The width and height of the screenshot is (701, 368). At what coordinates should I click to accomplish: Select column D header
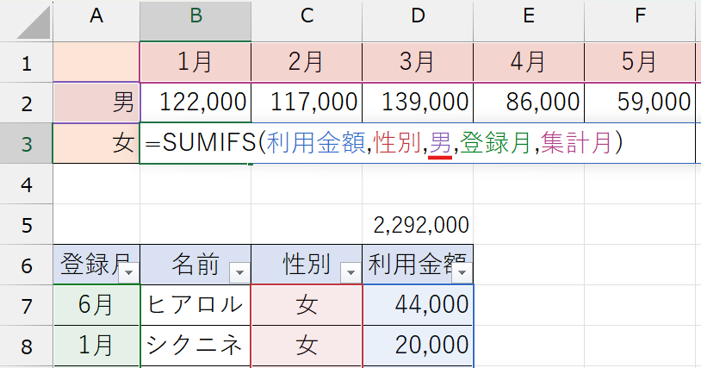pos(418,21)
